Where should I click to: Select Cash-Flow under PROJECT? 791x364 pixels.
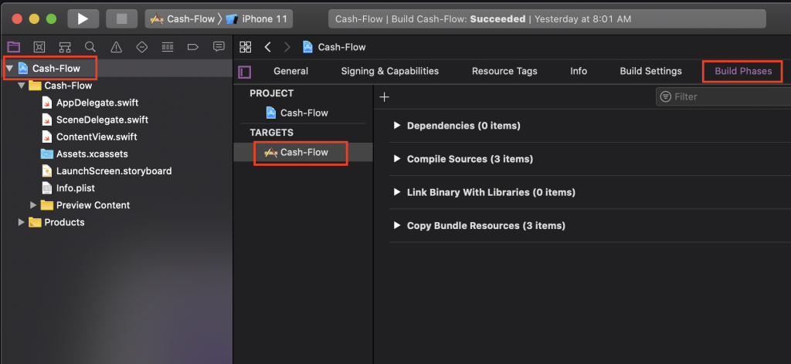pyautogui.click(x=303, y=113)
